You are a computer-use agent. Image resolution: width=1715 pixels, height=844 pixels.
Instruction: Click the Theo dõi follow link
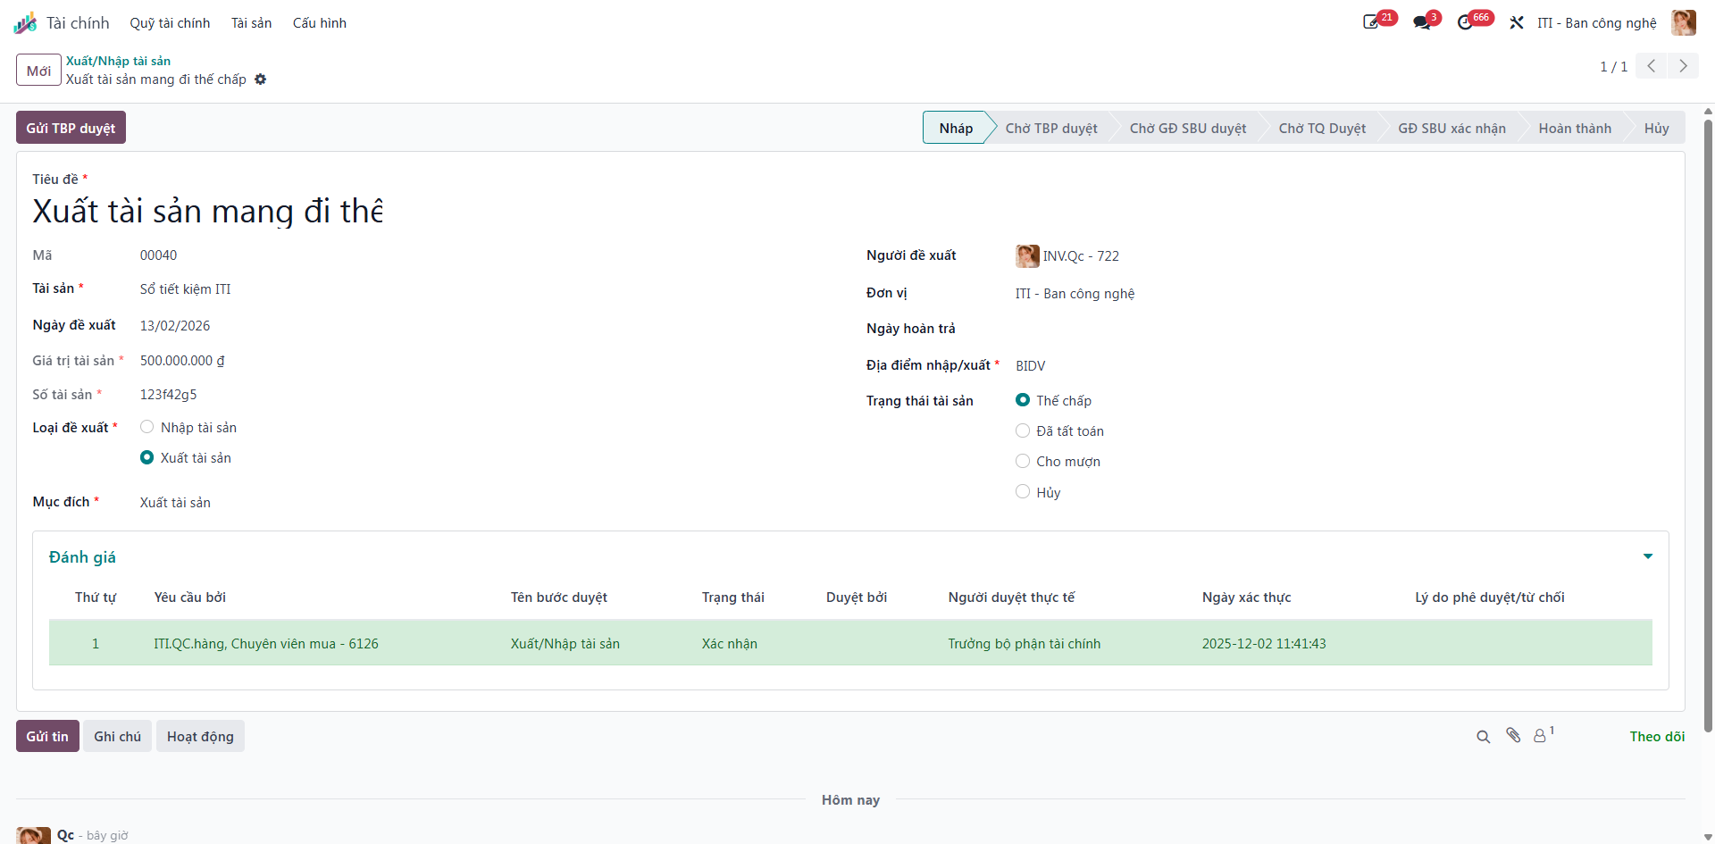click(x=1657, y=736)
